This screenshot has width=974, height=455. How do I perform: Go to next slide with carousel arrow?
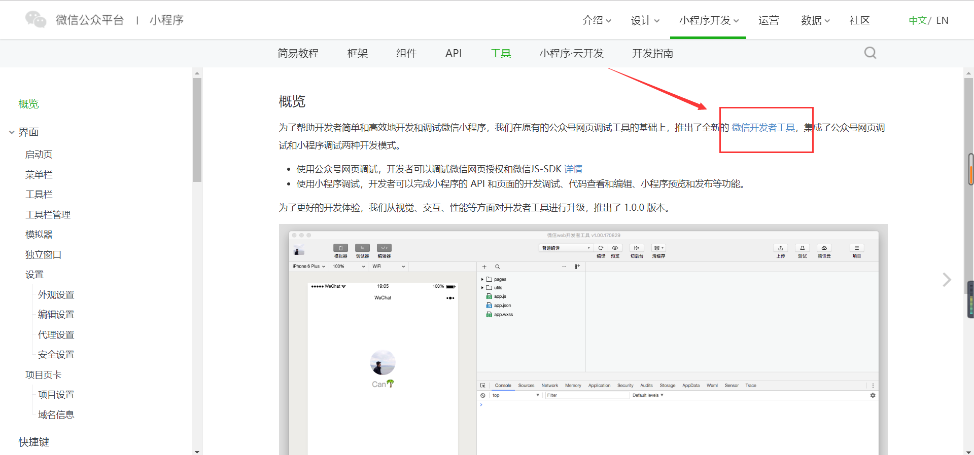(947, 280)
